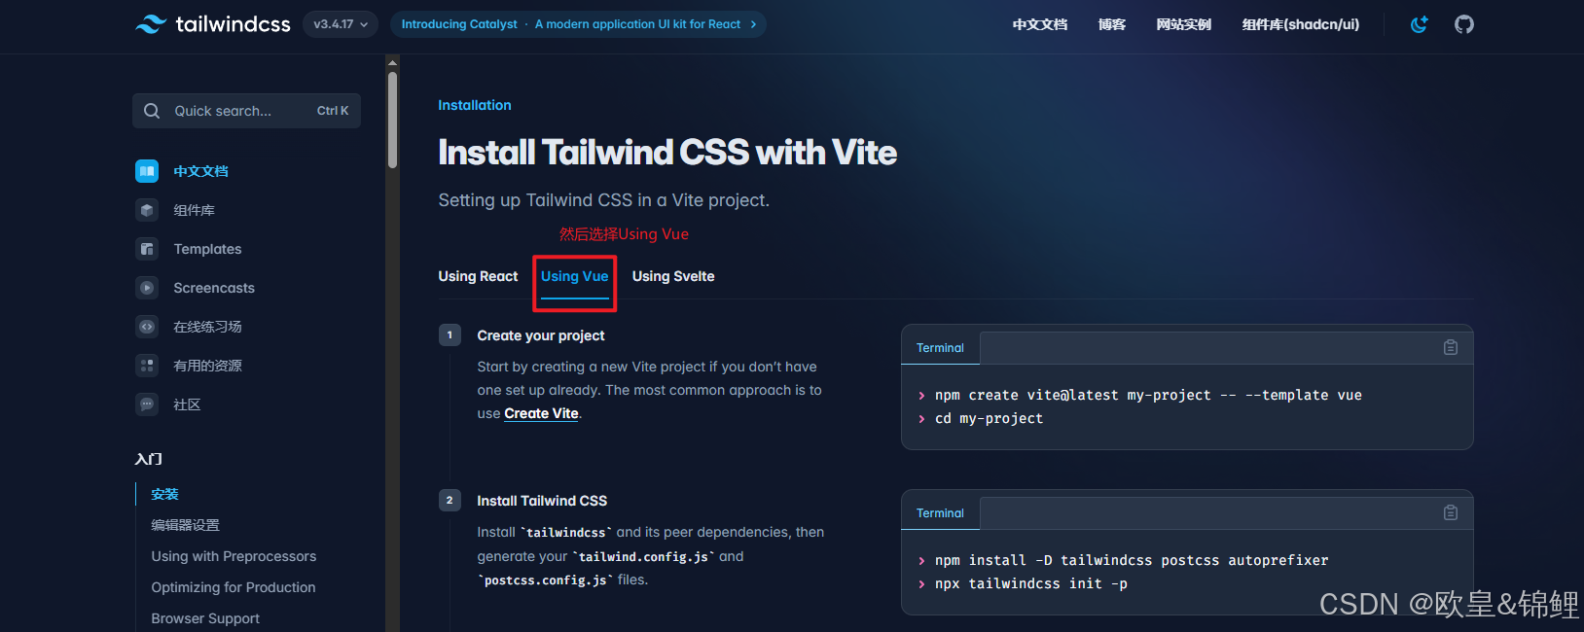The image size is (1584, 632).
Task: Toggle dark mode with moon icon
Action: [1419, 24]
